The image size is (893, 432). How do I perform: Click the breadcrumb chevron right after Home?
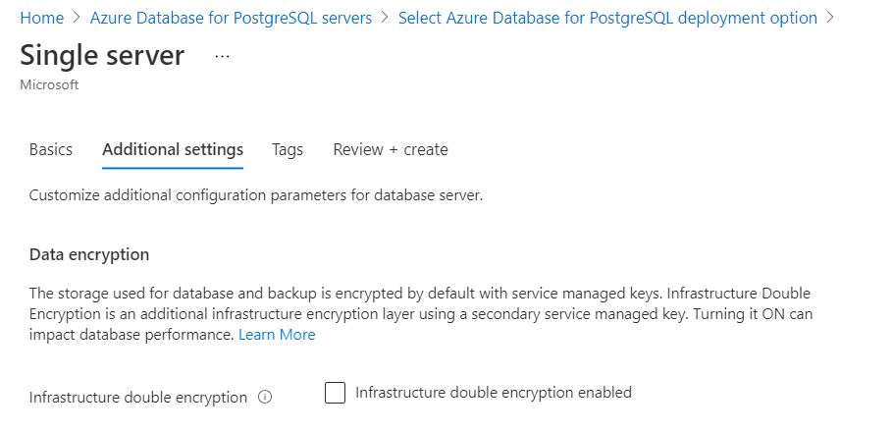click(77, 19)
